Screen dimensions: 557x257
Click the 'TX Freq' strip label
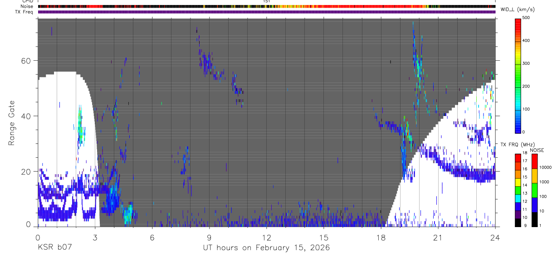[x=25, y=12]
